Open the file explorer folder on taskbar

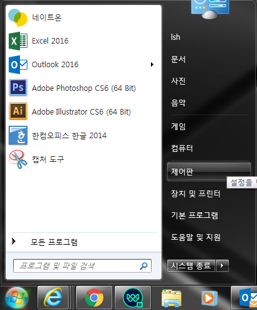click(172, 298)
